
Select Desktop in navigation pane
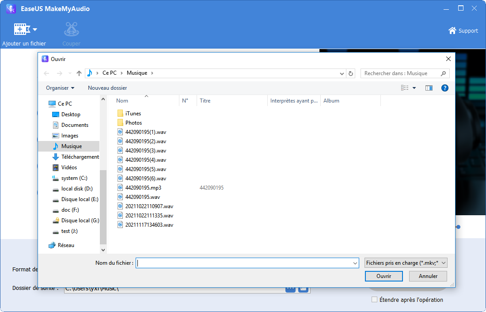click(66, 114)
